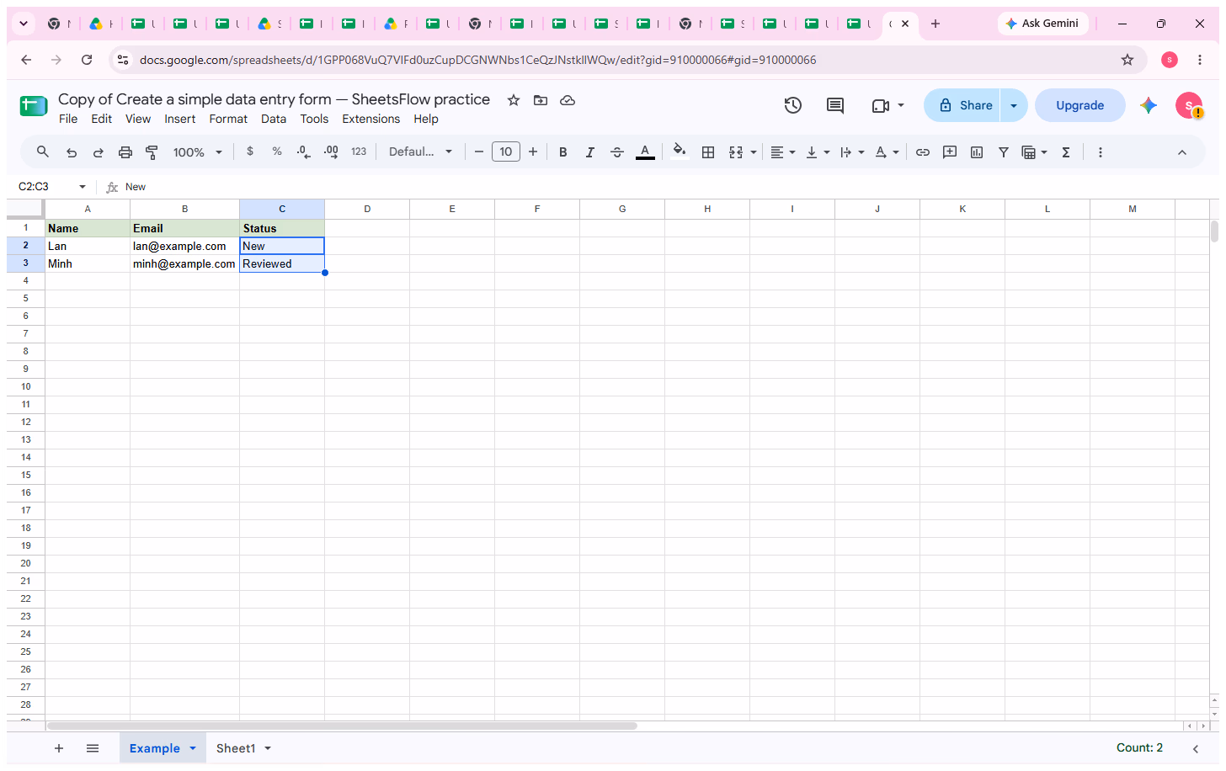The image size is (1226, 771).
Task: Toggle italic formatting
Action: coord(590,152)
